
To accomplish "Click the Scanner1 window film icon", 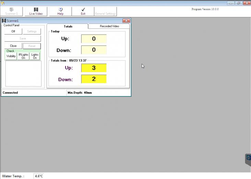I will tap(4, 21).
